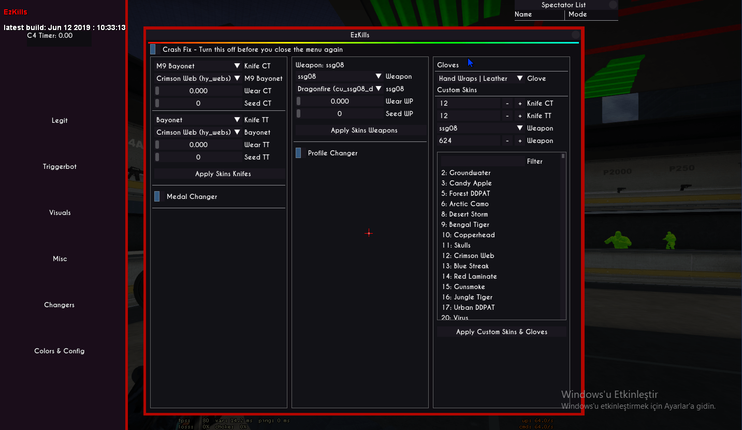The width and height of the screenshot is (742, 430).
Task: Click the round button on EzKills title bar
Action: point(575,35)
